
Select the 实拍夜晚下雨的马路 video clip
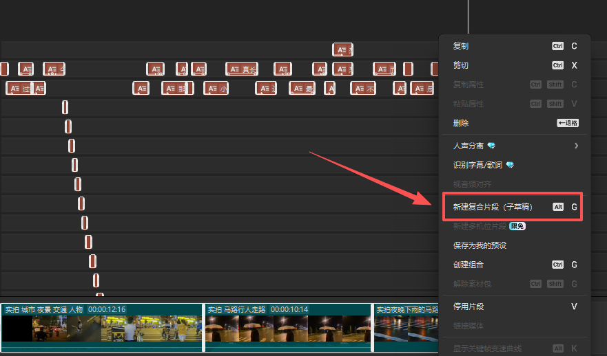[x=407, y=328]
